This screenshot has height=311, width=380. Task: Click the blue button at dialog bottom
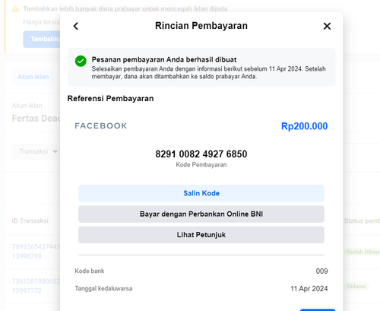click(318, 309)
